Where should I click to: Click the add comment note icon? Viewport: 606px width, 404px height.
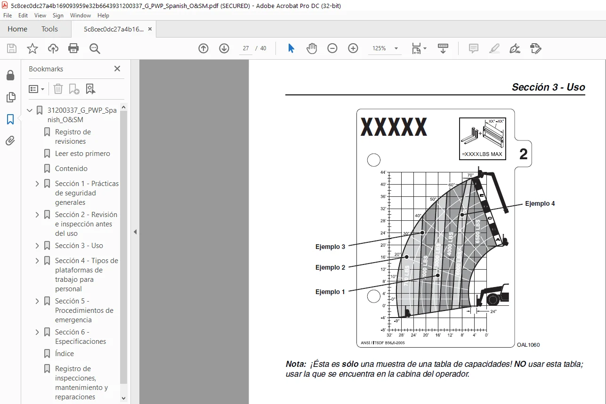click(474, 48)
